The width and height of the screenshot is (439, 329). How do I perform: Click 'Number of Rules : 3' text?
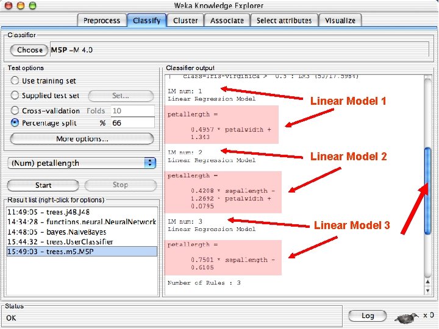(204, 283)
